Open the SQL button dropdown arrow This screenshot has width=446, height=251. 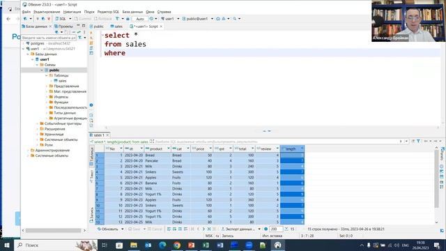tap(70, 19)
